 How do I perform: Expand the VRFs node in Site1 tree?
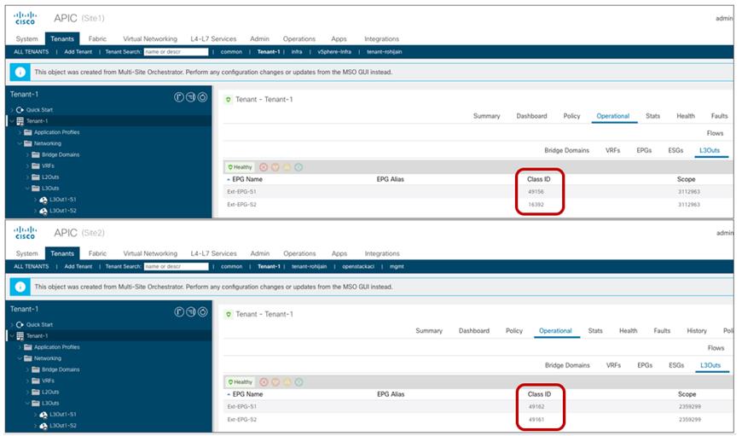click(x=27, y=166)
